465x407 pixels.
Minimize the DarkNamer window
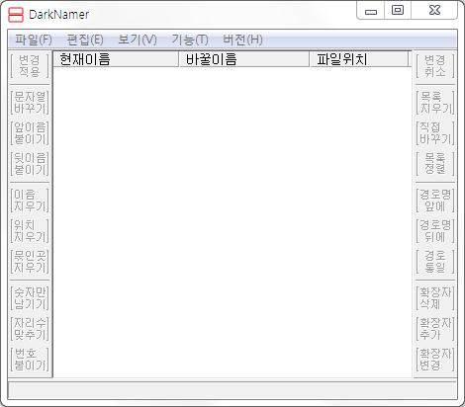(x=371, y=11)
